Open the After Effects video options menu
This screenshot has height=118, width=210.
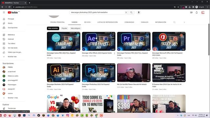115,53
